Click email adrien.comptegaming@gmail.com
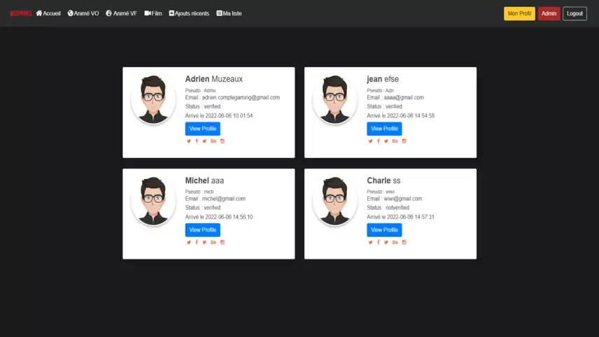 (241, 97)
